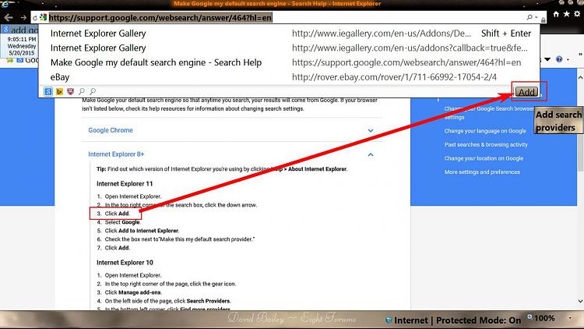
Task: Go forward with the Forward arrow
Action: pyautogui.click(x=23, y=17)
